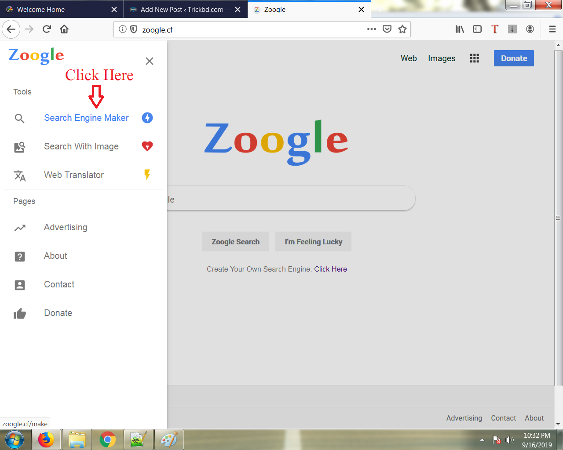Click the tracking protection shield icon
Screen dimensions: 563x450
coord(134,29)
